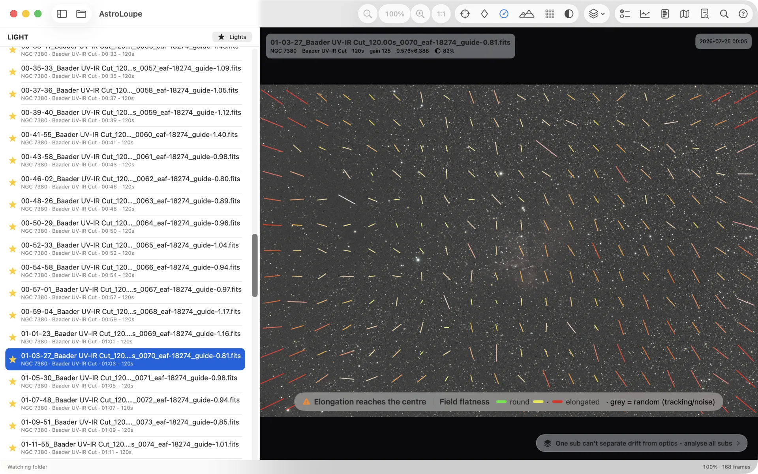Select frame 0073 guide-0.85.fits row
758x474 pixels.
coord(125,425)
